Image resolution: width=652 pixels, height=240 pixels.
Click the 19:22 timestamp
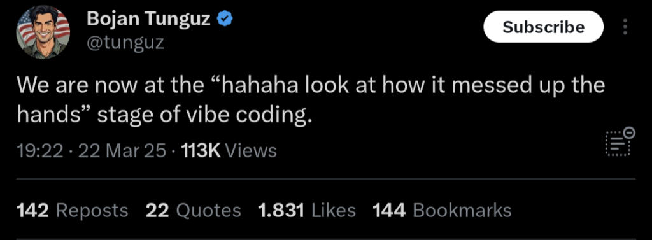(40, 150)
